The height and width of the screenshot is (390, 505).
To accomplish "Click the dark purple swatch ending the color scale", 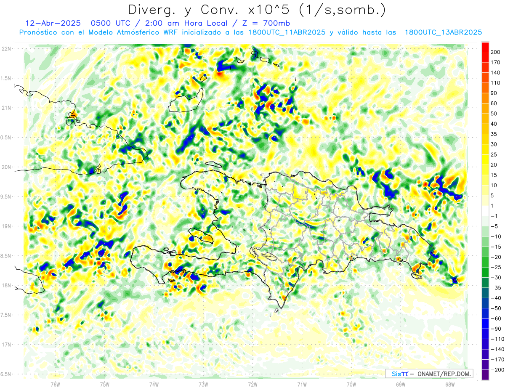I will coord(485,375).
